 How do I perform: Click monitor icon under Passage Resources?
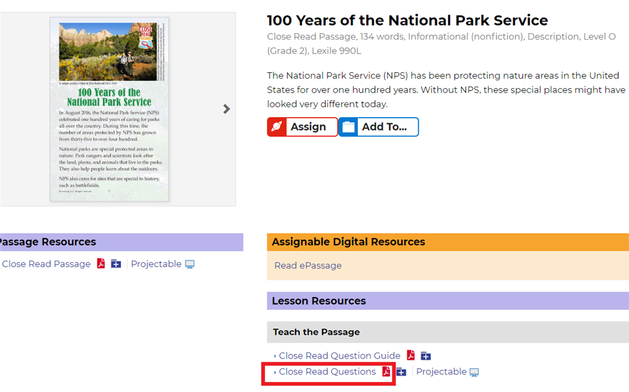[189, 264]
